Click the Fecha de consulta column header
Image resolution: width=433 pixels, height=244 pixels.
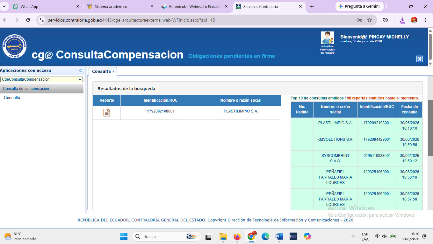pyautogui.click(x=409, y=109)
